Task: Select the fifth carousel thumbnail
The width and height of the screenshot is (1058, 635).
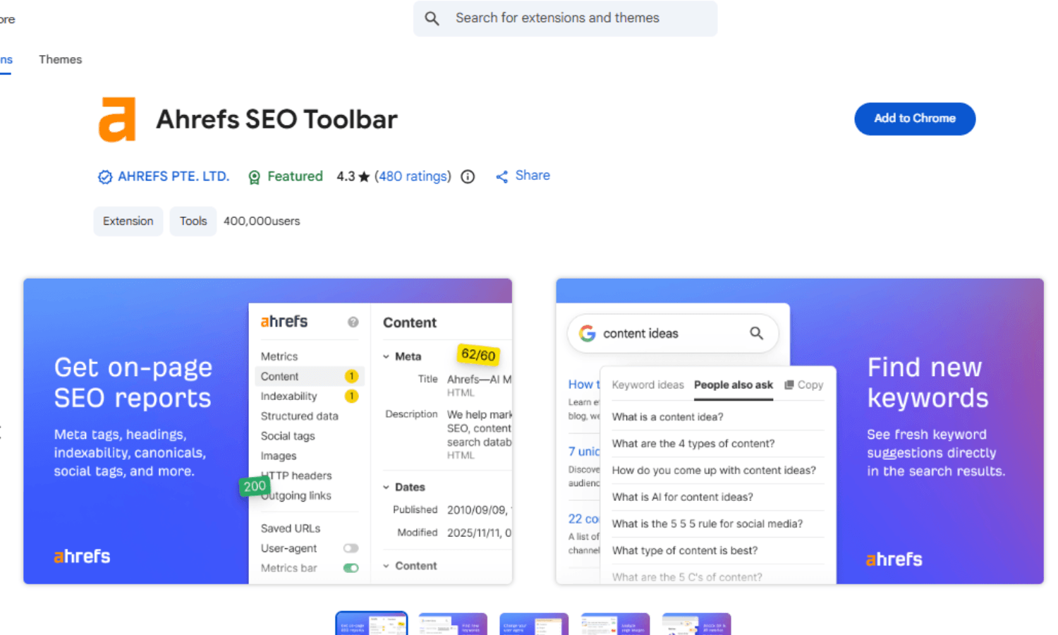Action: 696,624
